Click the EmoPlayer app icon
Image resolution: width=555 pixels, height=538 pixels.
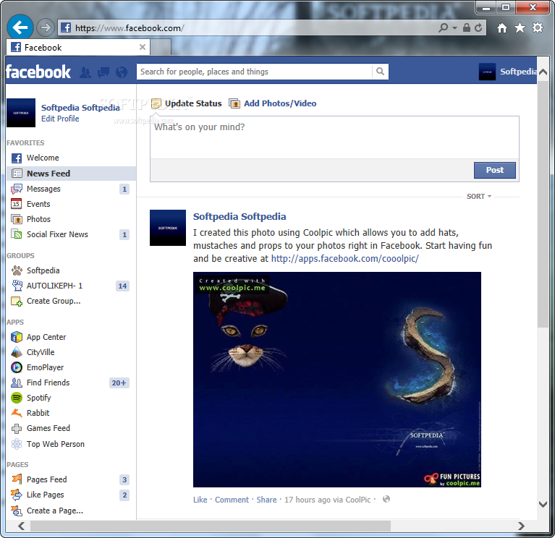pyautogui.click(x=17, y=367)
